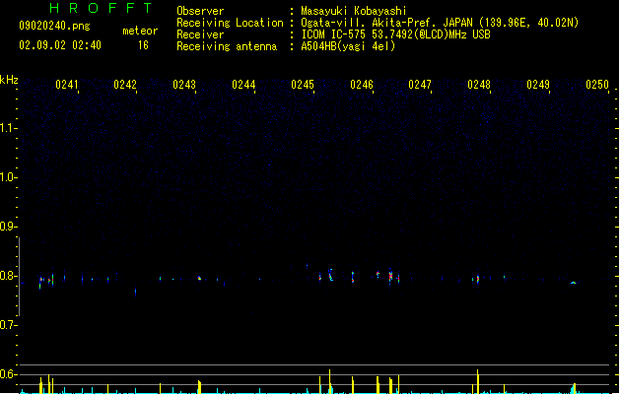
Task: Click the HROFFT title text
Action: point(101,8)
